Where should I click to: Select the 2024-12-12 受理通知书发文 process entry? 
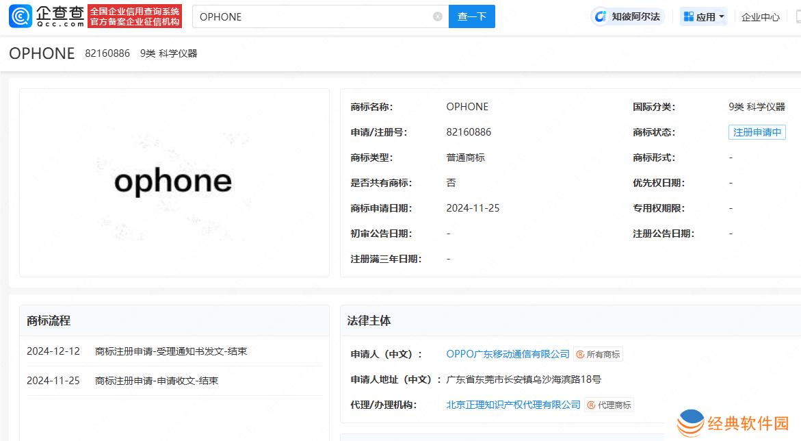click(x=171, y=351)
